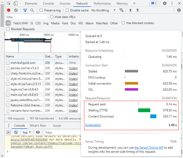
Task: Open the No throttling dropdown
Action: [103, 10]
